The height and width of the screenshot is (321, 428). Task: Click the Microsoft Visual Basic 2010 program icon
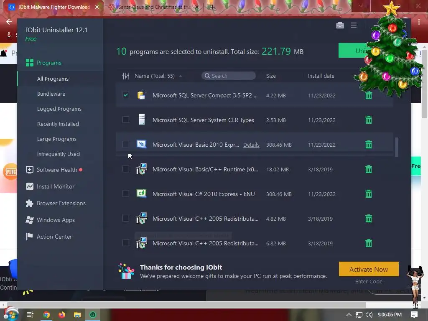141,144
